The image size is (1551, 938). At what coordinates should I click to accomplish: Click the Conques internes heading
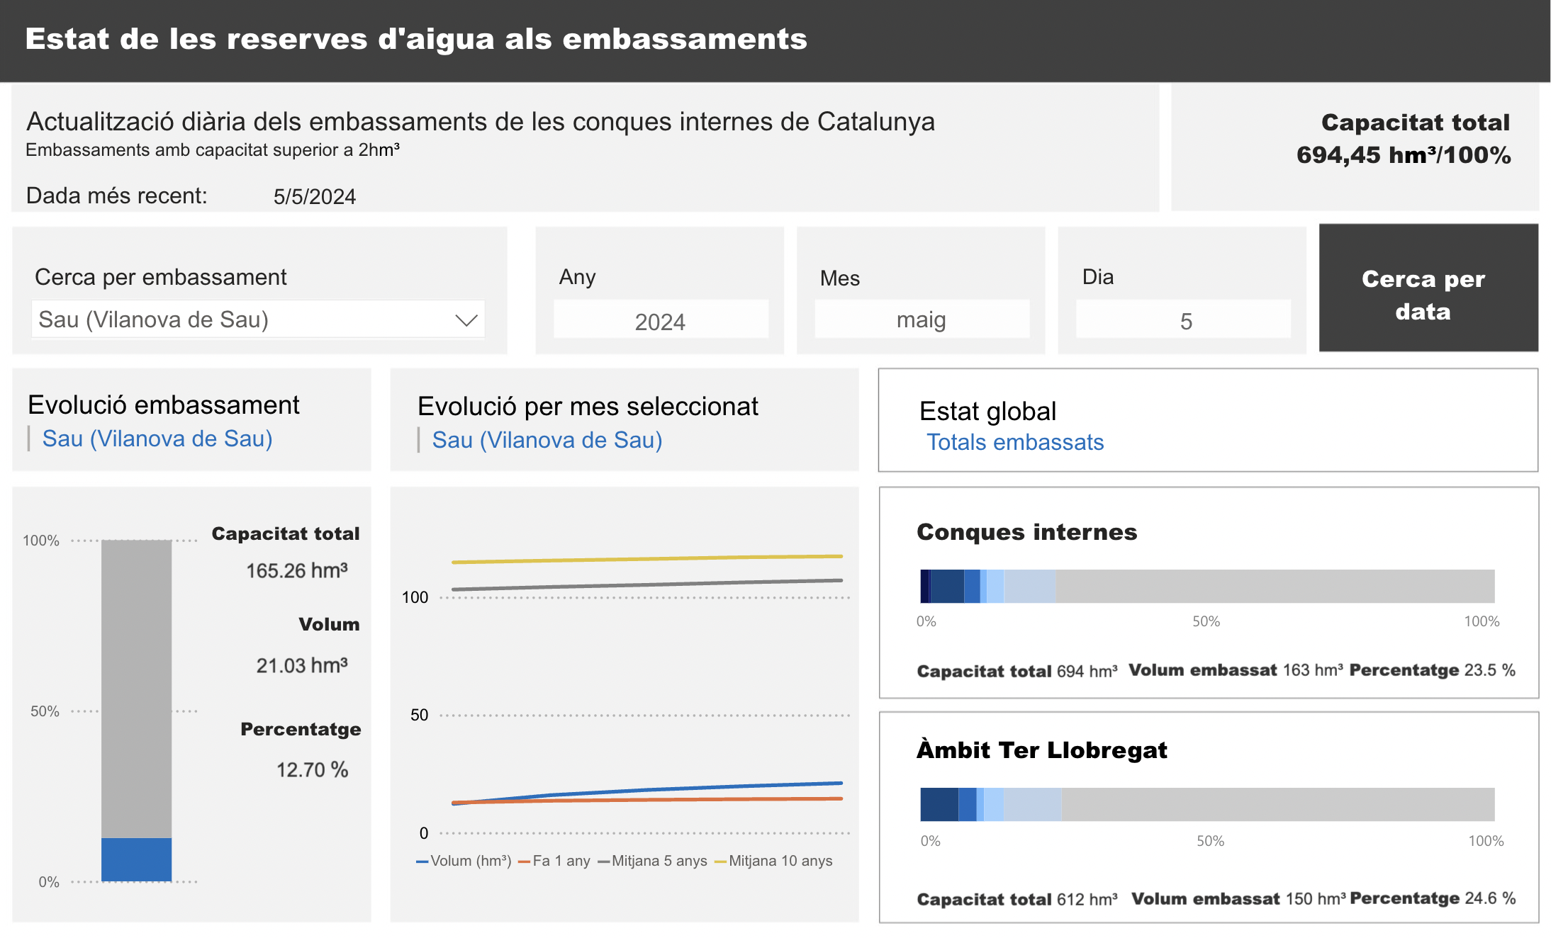[x=1026, y=532]
